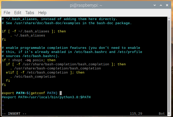
Task: Open the Help menu
Action: pos(42,13)
